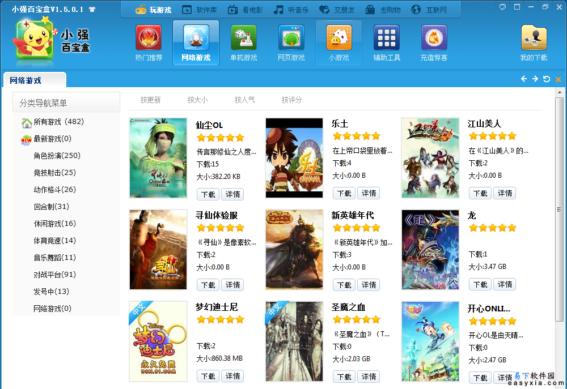The height and width of the screenshot is (389, 567).
Task: Open the 充值惊喜 recharge icon
Action: [x=434, y=37]
